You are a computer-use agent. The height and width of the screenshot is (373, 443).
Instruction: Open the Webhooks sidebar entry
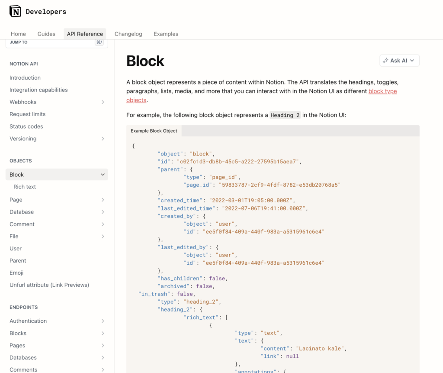23,102
